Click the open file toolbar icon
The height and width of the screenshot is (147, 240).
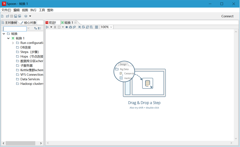tap(7, 16)
